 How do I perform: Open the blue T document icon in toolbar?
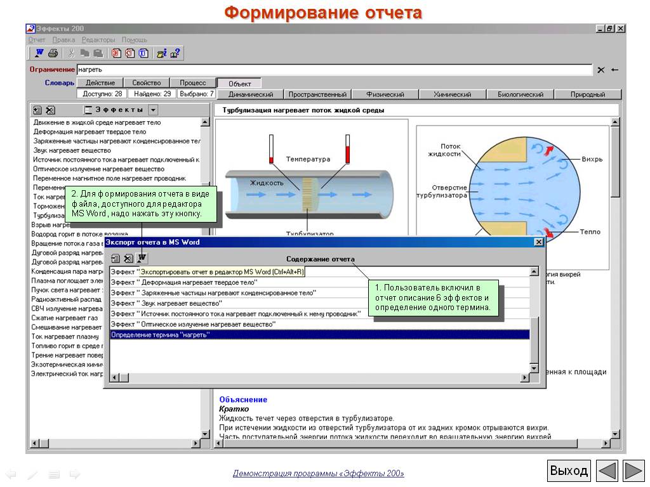[143, 53]
